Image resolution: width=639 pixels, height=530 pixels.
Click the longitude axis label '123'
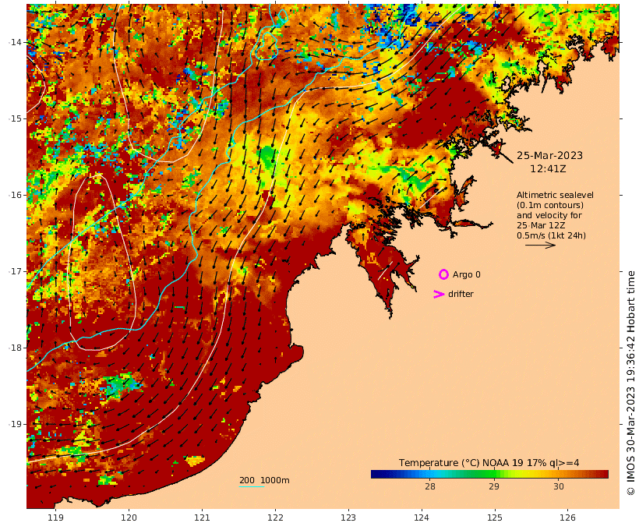(348, 518)
